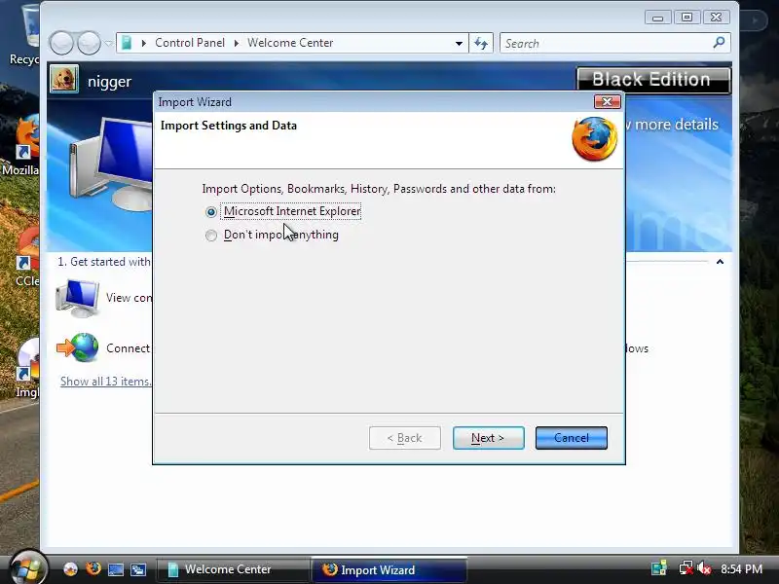Open first Quick Launch browser icon
Image resolution: width=779 pixels, height=584 pixels.
(70, 569)
